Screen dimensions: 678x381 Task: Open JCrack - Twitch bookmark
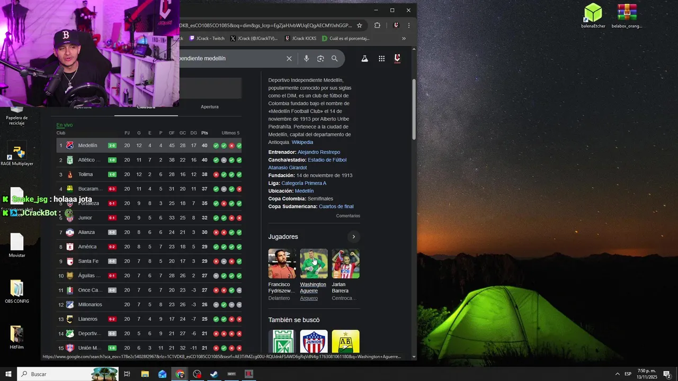(x=207, y=39)
